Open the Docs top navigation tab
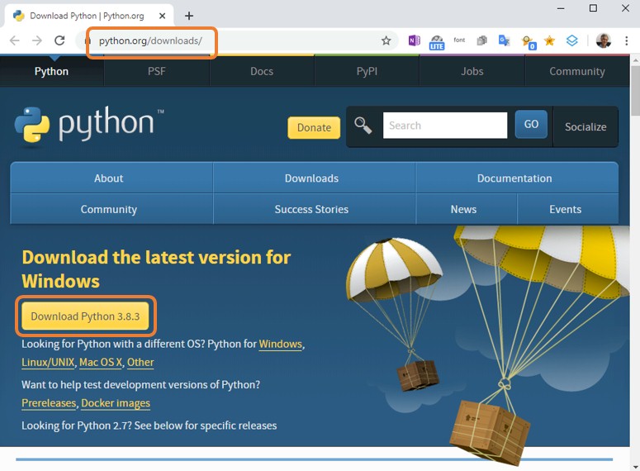640x471 pixels. coord(262,72)
